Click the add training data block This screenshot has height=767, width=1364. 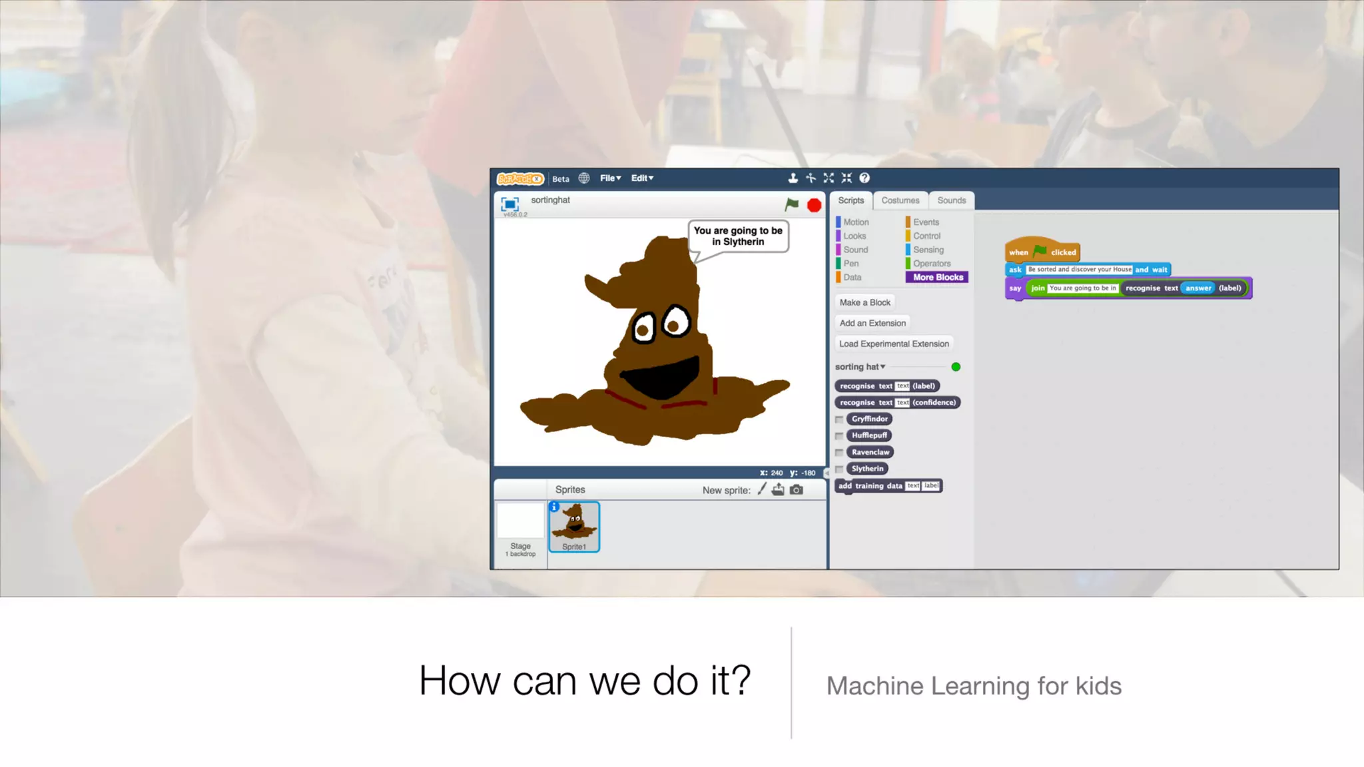[888, 486]
